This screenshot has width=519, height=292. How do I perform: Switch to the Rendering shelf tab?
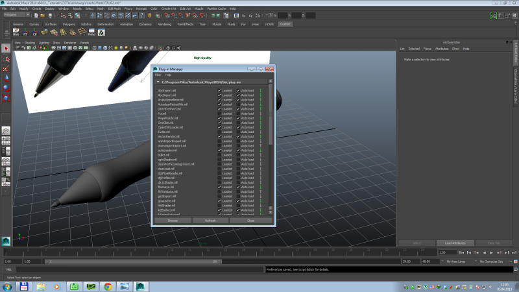pyautogui.click(x=166, y=24)
